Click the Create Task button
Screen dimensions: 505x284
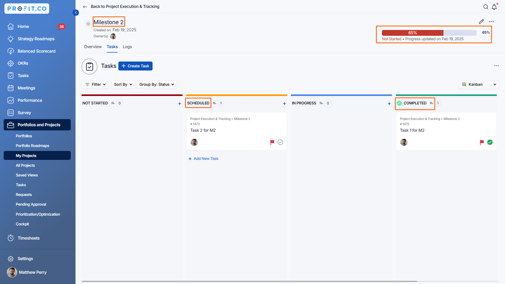point(135,66)
